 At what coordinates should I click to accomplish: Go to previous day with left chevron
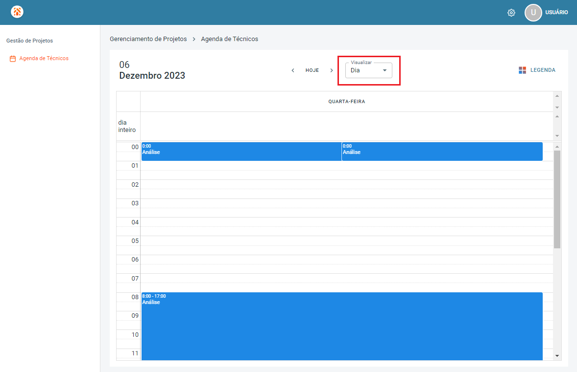click(293, 70)
